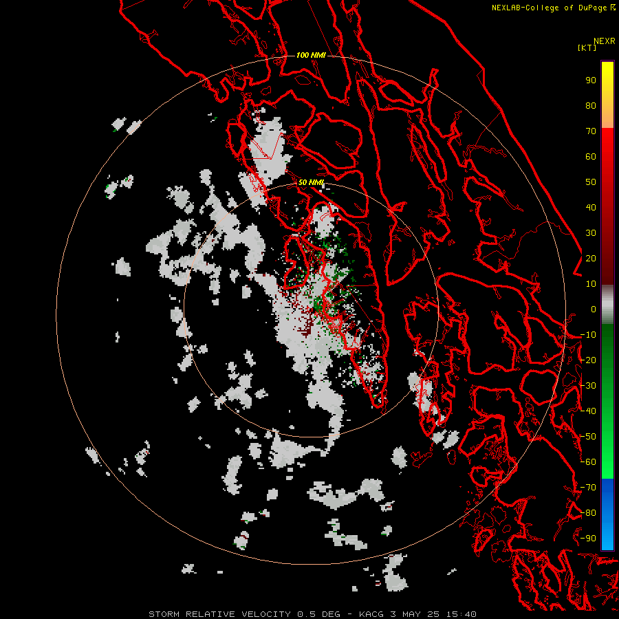Click the STORM RELATIVE VELOCITY 0.5 DEG caption text
This screenshot has width=619, height=619.
click(x=244, y=614)
